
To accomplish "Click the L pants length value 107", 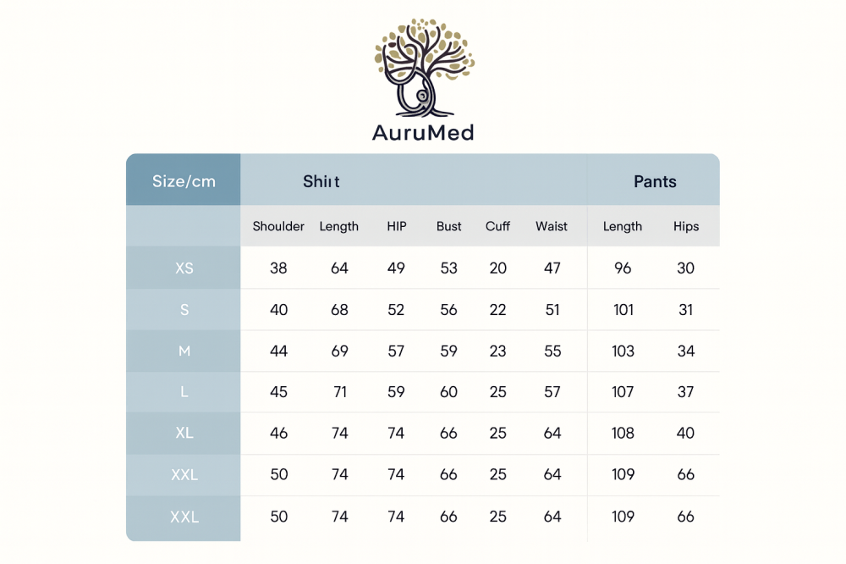I will 623,392.
